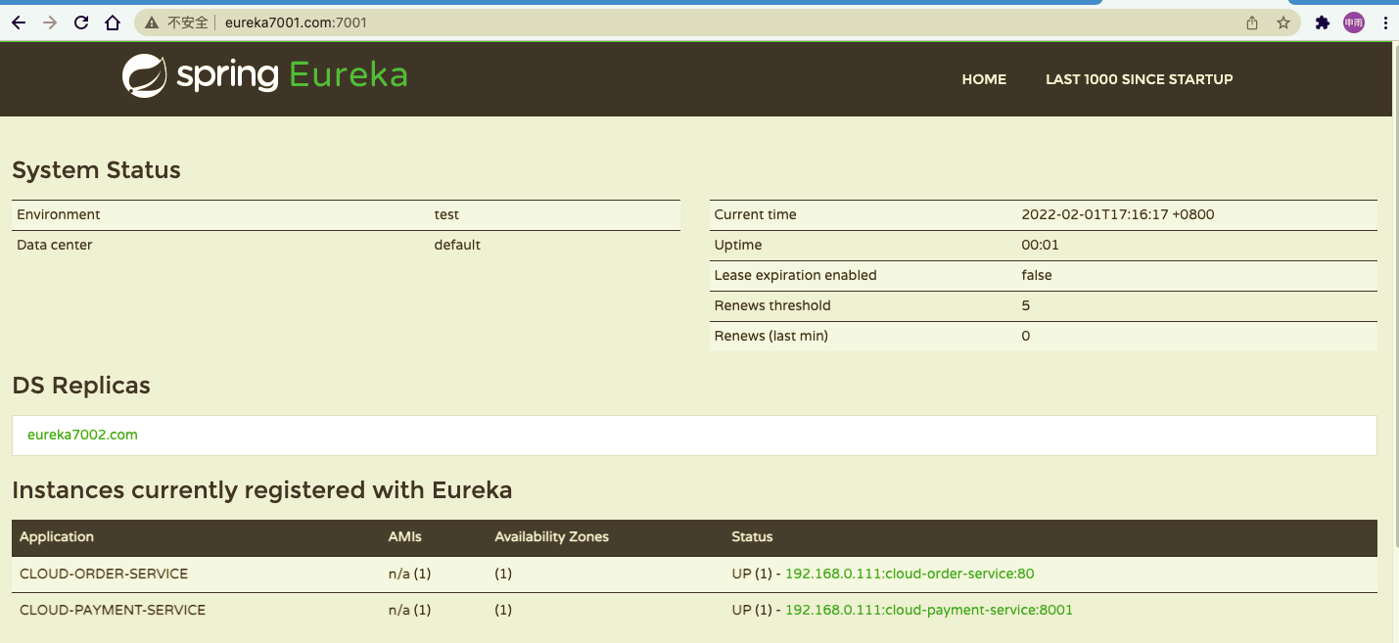The height and width of the screenshot is (643, 1399).
Task: Click the Renews (last min) label
Action: click(771, 336)
